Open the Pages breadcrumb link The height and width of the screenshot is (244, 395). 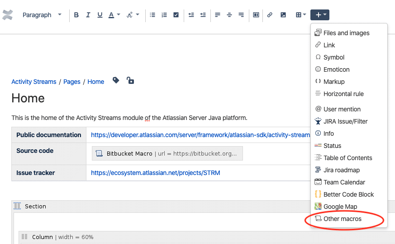coord(72,82)
